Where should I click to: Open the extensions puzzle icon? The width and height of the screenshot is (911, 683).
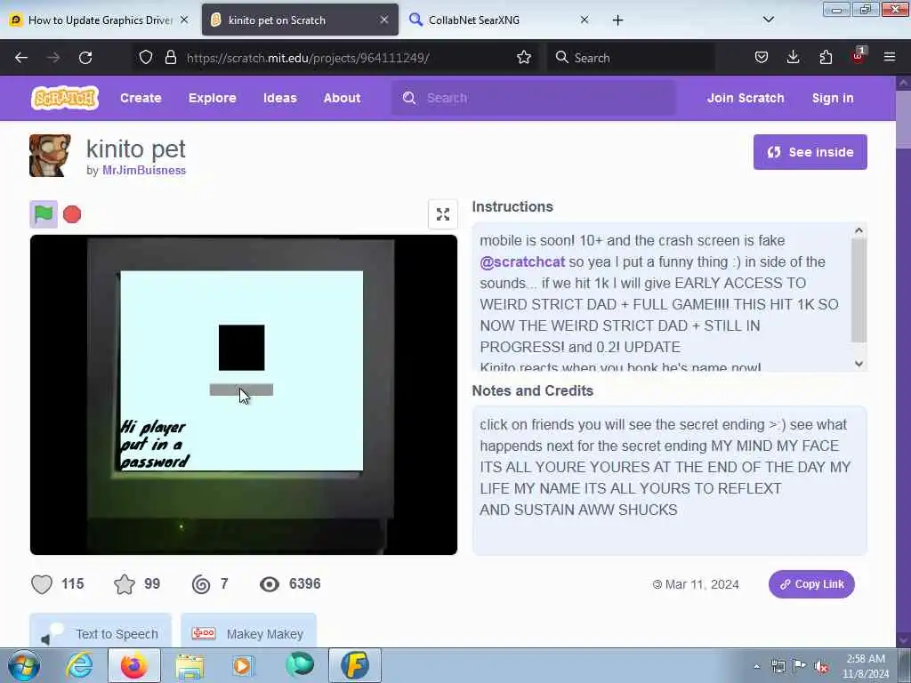pyautogui.click(x=826, y=57)
